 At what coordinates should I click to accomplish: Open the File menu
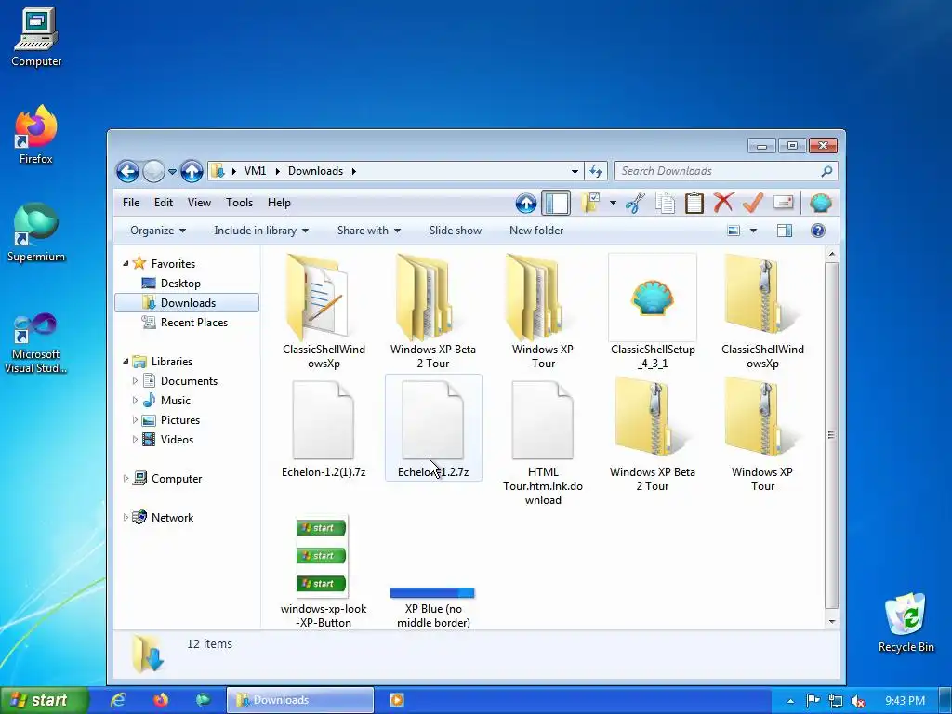[x=131, y=203]
